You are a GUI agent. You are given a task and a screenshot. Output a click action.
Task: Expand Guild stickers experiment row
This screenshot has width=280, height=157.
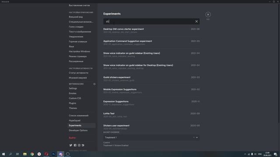click(x=151, y=78)
